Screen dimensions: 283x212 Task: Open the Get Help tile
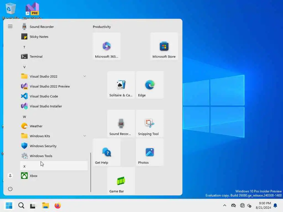coord(107,152)
